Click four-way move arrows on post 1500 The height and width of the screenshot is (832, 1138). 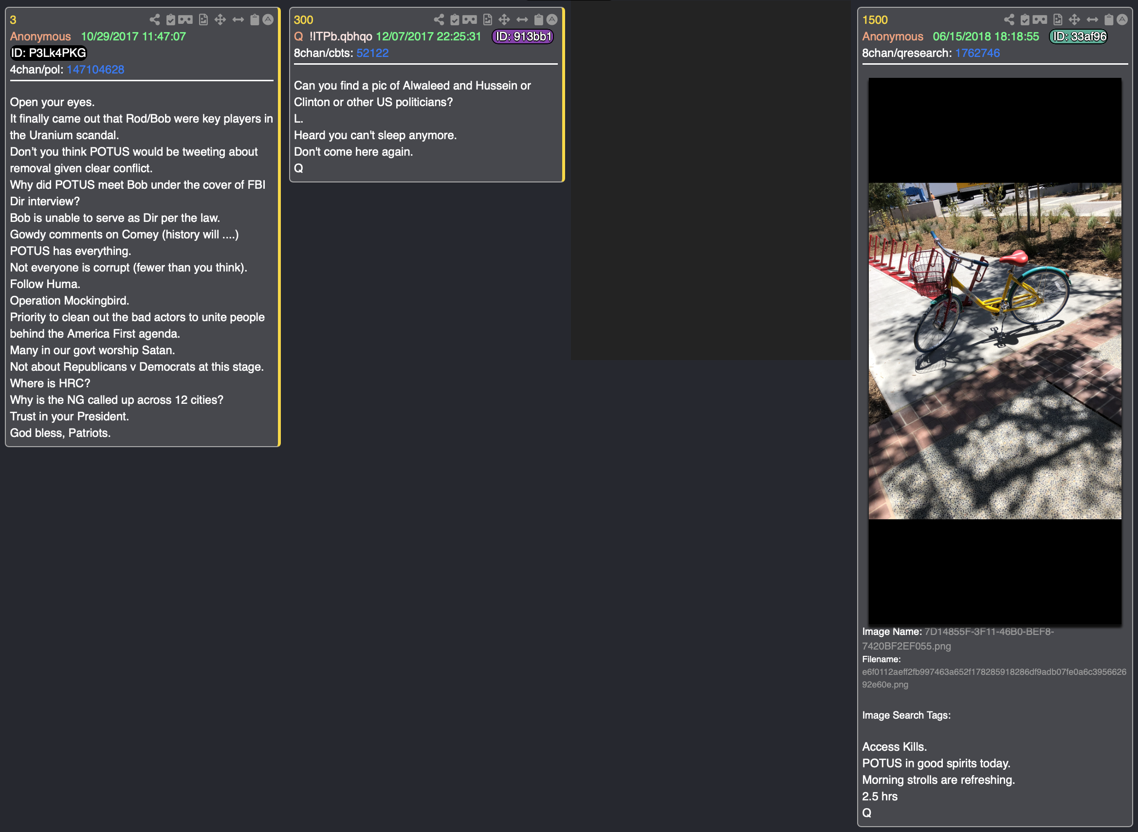pyautogui.click(x=1074, y=19)
